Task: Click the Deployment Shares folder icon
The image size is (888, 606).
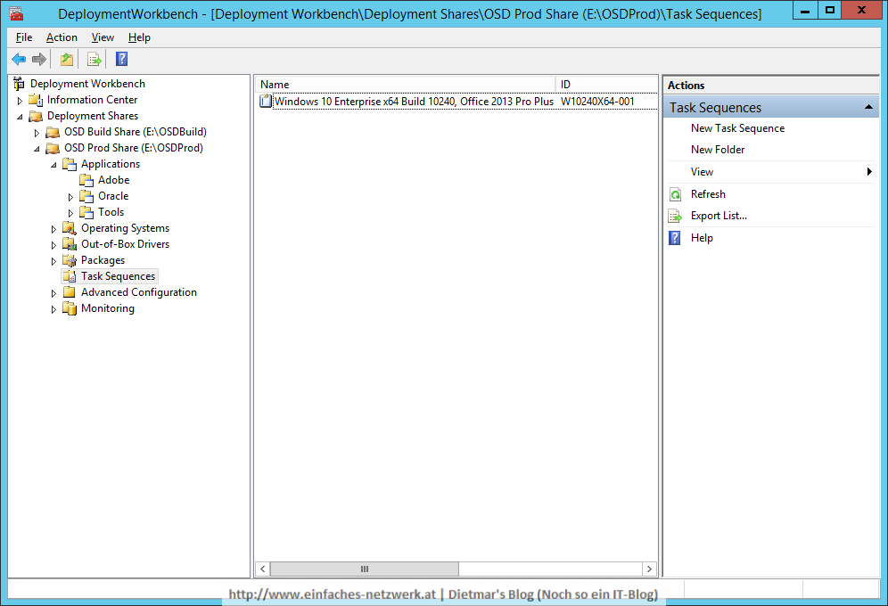Action: (x=37, y=116)
